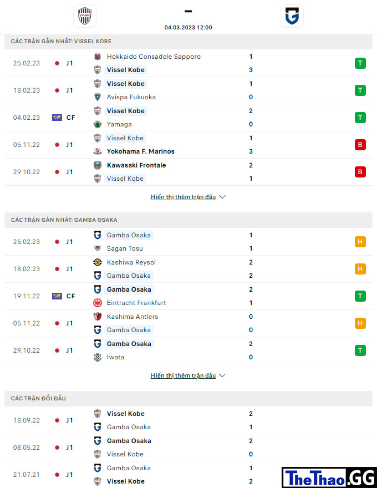This screenshot has width=377, height=488.
Task: Click the Kashiwa Reysol team logo
Action: [x=98, y=262]
